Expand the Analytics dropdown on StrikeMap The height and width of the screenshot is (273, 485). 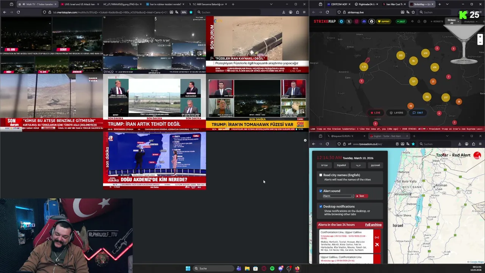click(470, 22)
